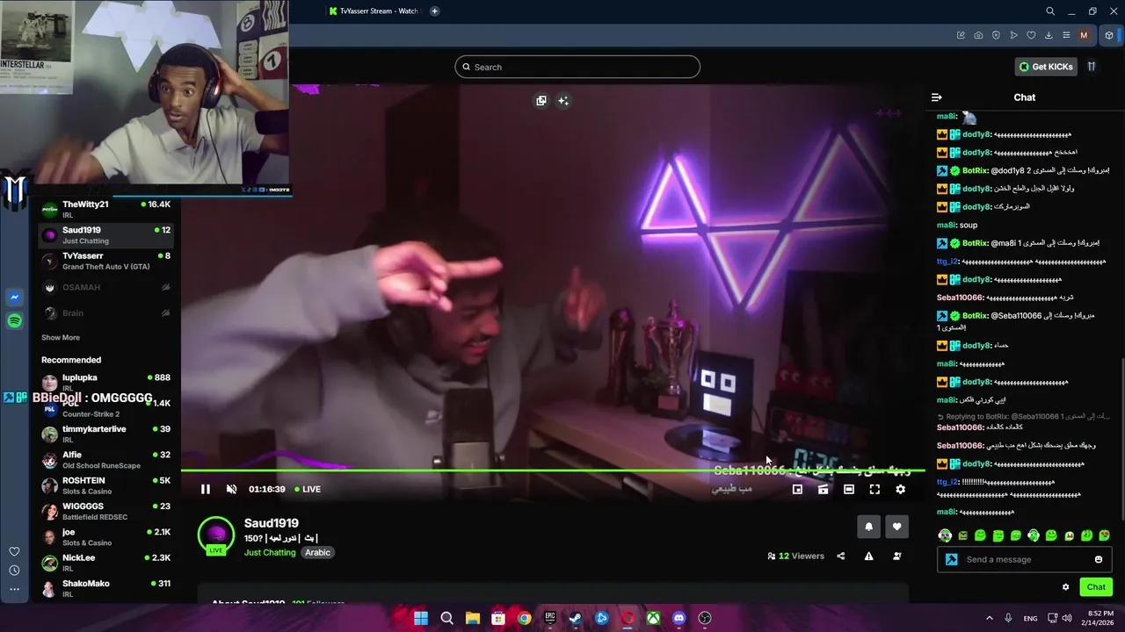Open the browser easy setup sliders icon

coord(1066,35)
